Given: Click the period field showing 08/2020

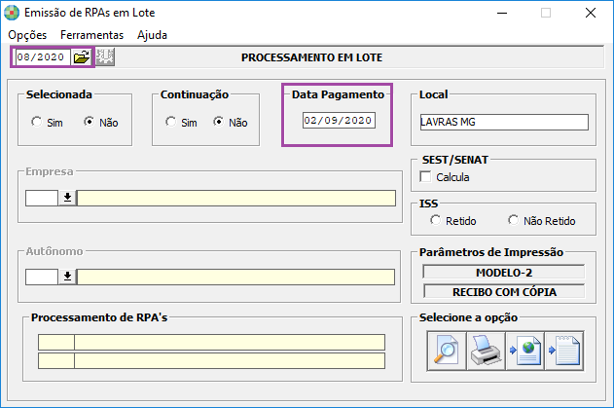Looking at the screenshot, I should (42, 57).
